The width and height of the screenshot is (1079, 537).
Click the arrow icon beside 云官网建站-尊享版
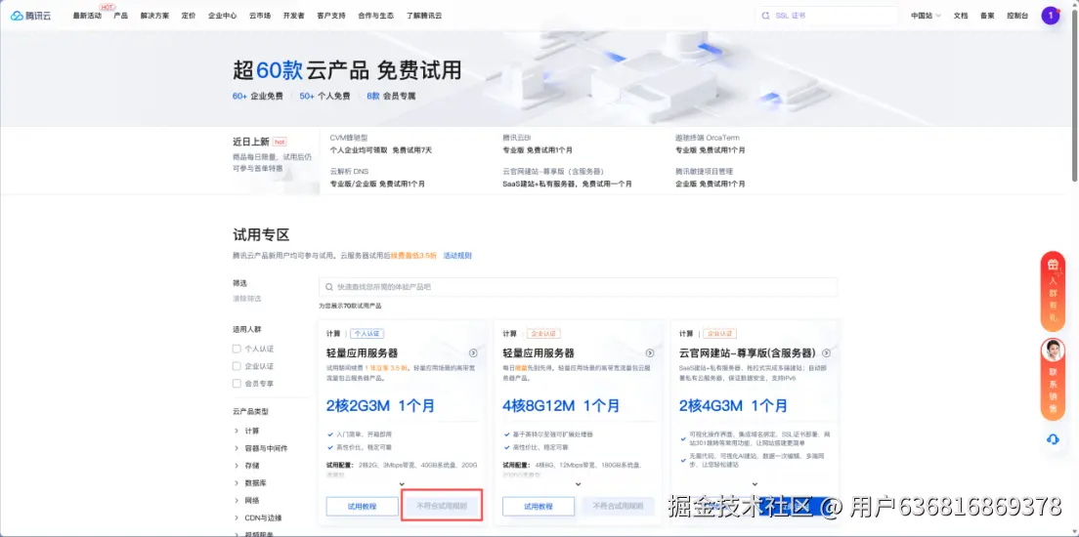826,352
